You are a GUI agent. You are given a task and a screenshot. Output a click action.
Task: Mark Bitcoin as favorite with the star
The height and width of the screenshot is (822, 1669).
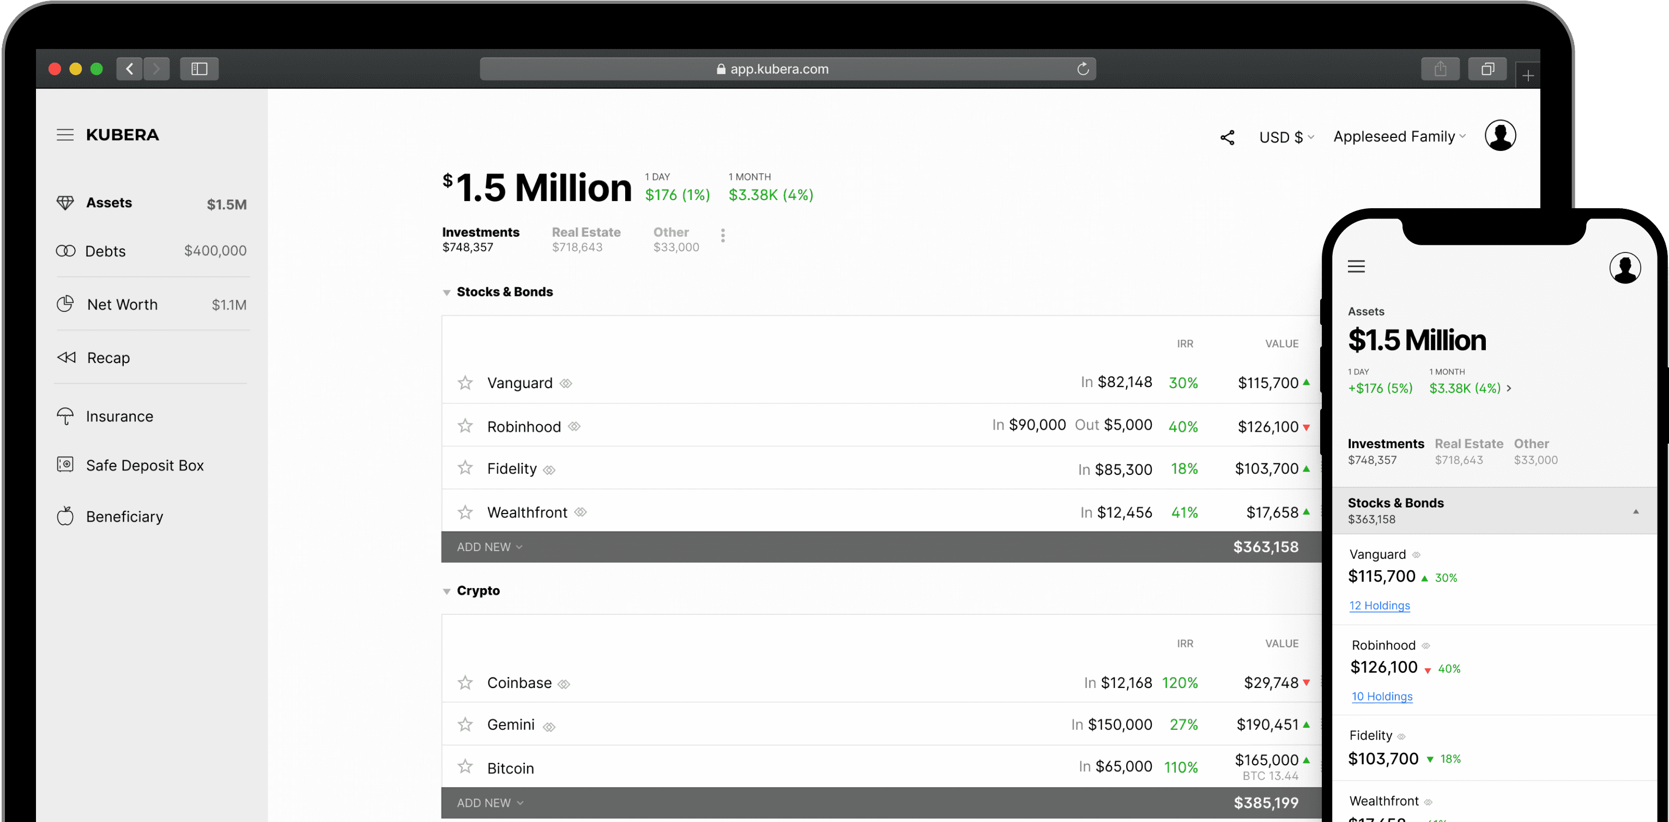coord(465,767)
